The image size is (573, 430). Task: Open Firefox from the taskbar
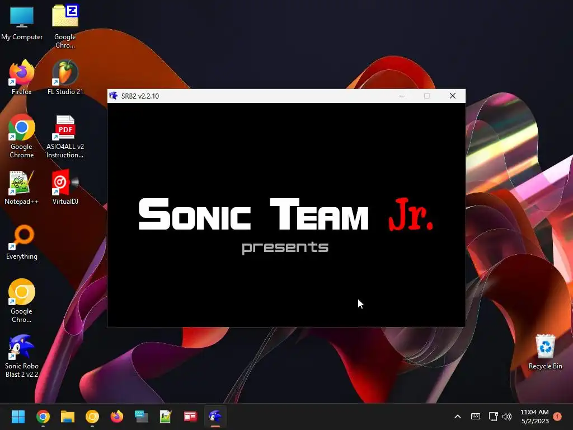pyautogui.click(x=117, y=417)
